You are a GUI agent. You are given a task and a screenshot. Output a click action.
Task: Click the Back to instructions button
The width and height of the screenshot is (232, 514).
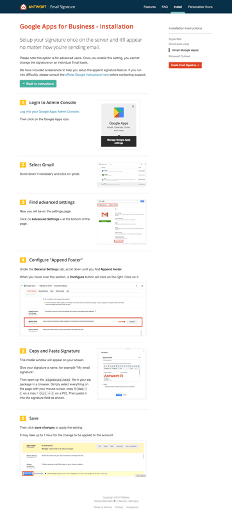click(x=38, y=84)
